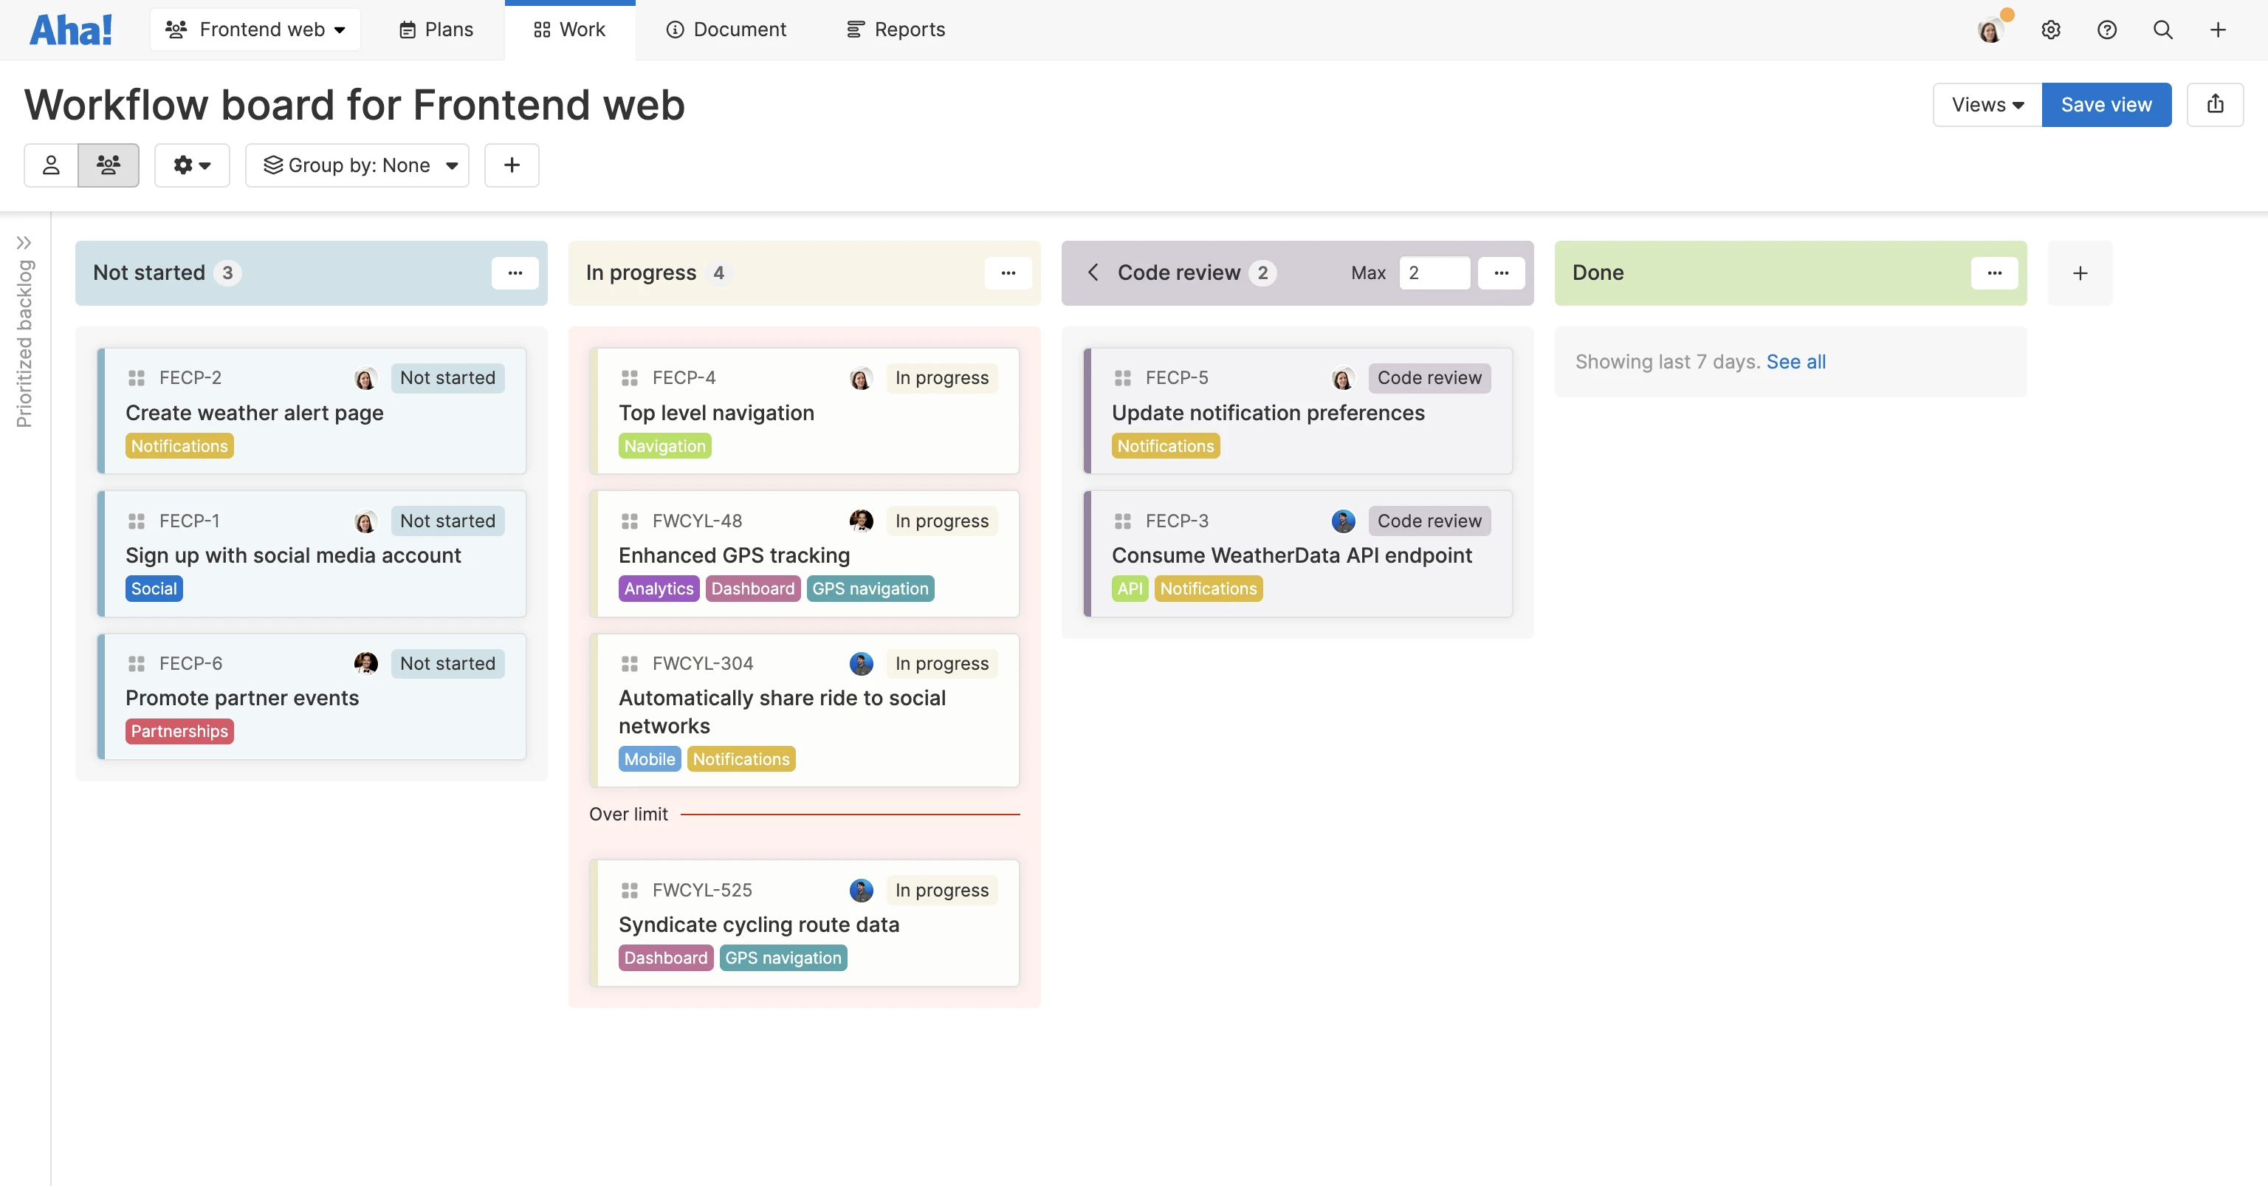Click the search magnifier icon
The image size is (2268, 1186).
(x=2162, y=30)
